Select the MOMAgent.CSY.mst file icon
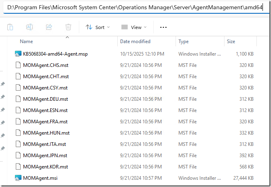271x187 pixels. click(18, 88)
